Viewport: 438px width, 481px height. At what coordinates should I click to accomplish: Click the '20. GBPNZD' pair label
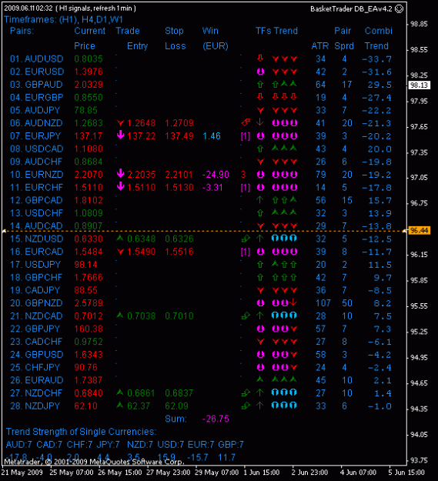[36, 303]
